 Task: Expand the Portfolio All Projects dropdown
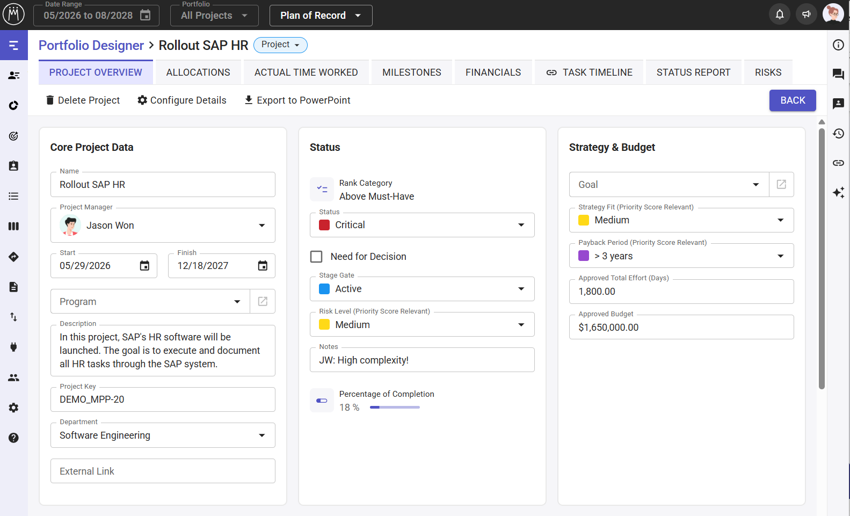(x=214, y=16)
